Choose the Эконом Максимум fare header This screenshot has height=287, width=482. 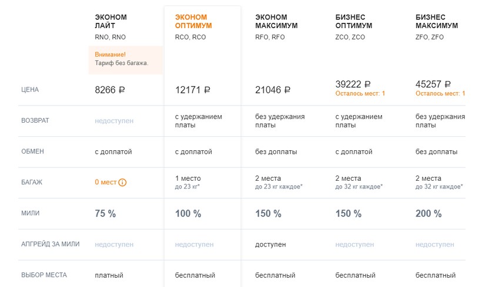pos(276,21)
